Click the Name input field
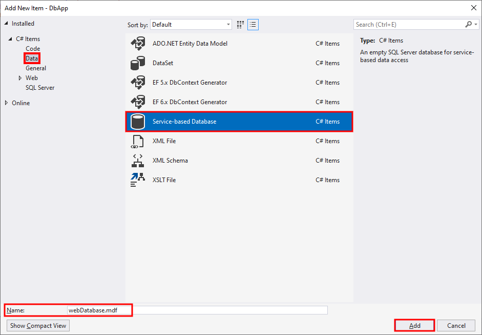Image resolution: width=482 pixels, height=335 pixels. click(x=197, y=310)
